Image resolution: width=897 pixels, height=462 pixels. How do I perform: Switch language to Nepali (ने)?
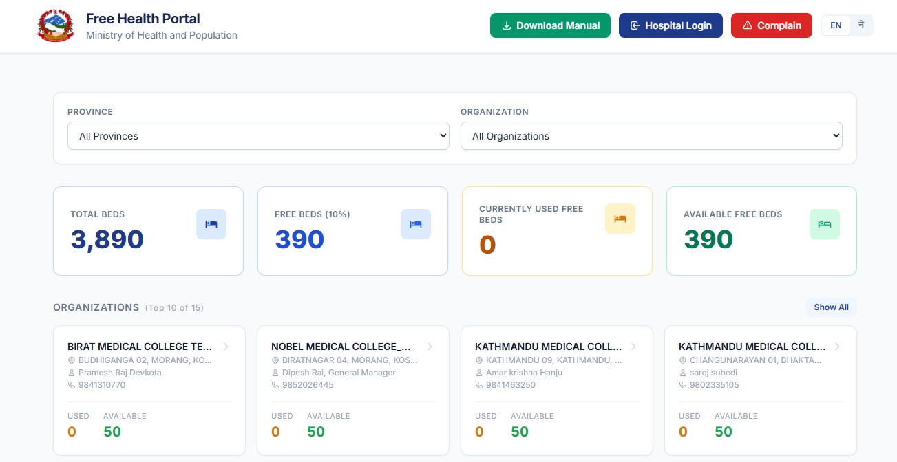point(861,25)
